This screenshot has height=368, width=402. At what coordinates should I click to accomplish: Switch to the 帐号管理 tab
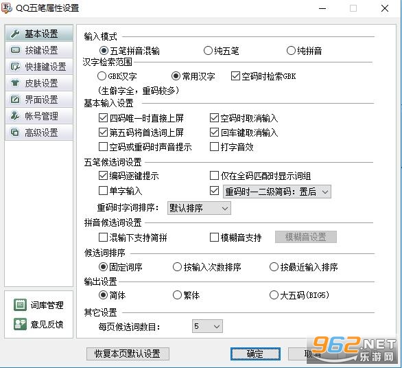pyautogui.click(x=39, y=116)
